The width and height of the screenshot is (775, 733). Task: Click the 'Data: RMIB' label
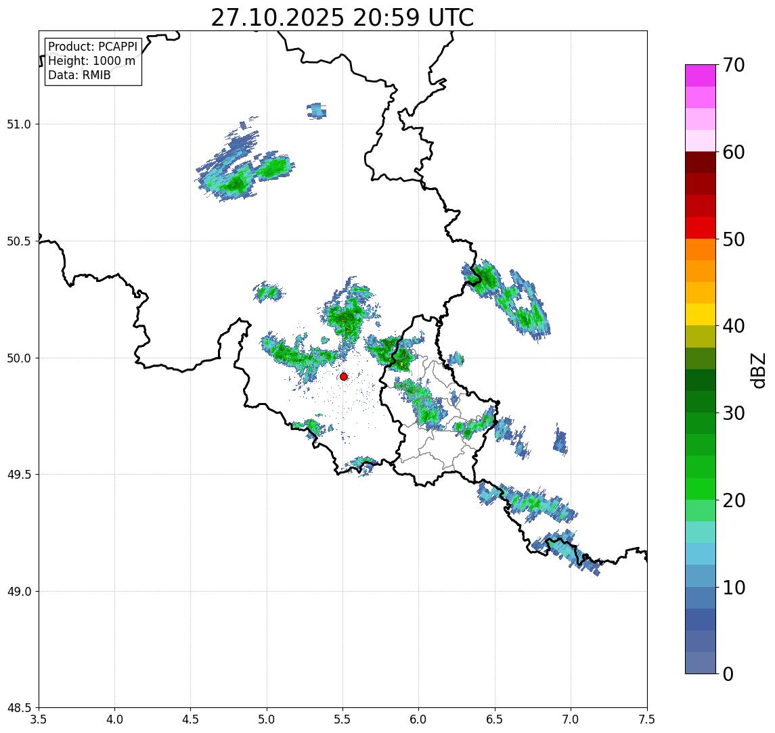[x=79, y=75]
